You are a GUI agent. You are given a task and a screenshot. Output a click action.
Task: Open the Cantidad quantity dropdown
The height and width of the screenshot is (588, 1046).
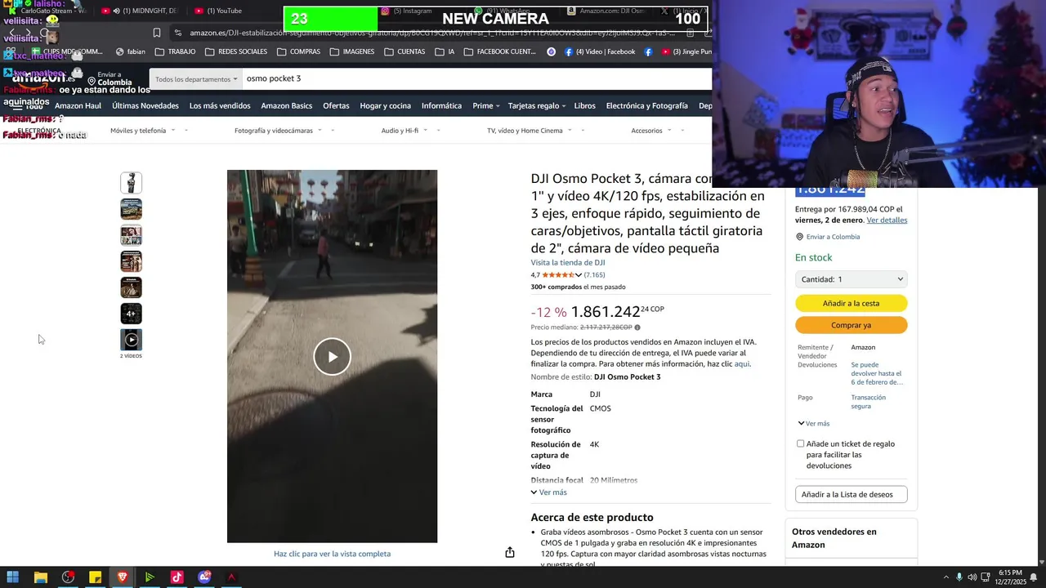[851, 279]
